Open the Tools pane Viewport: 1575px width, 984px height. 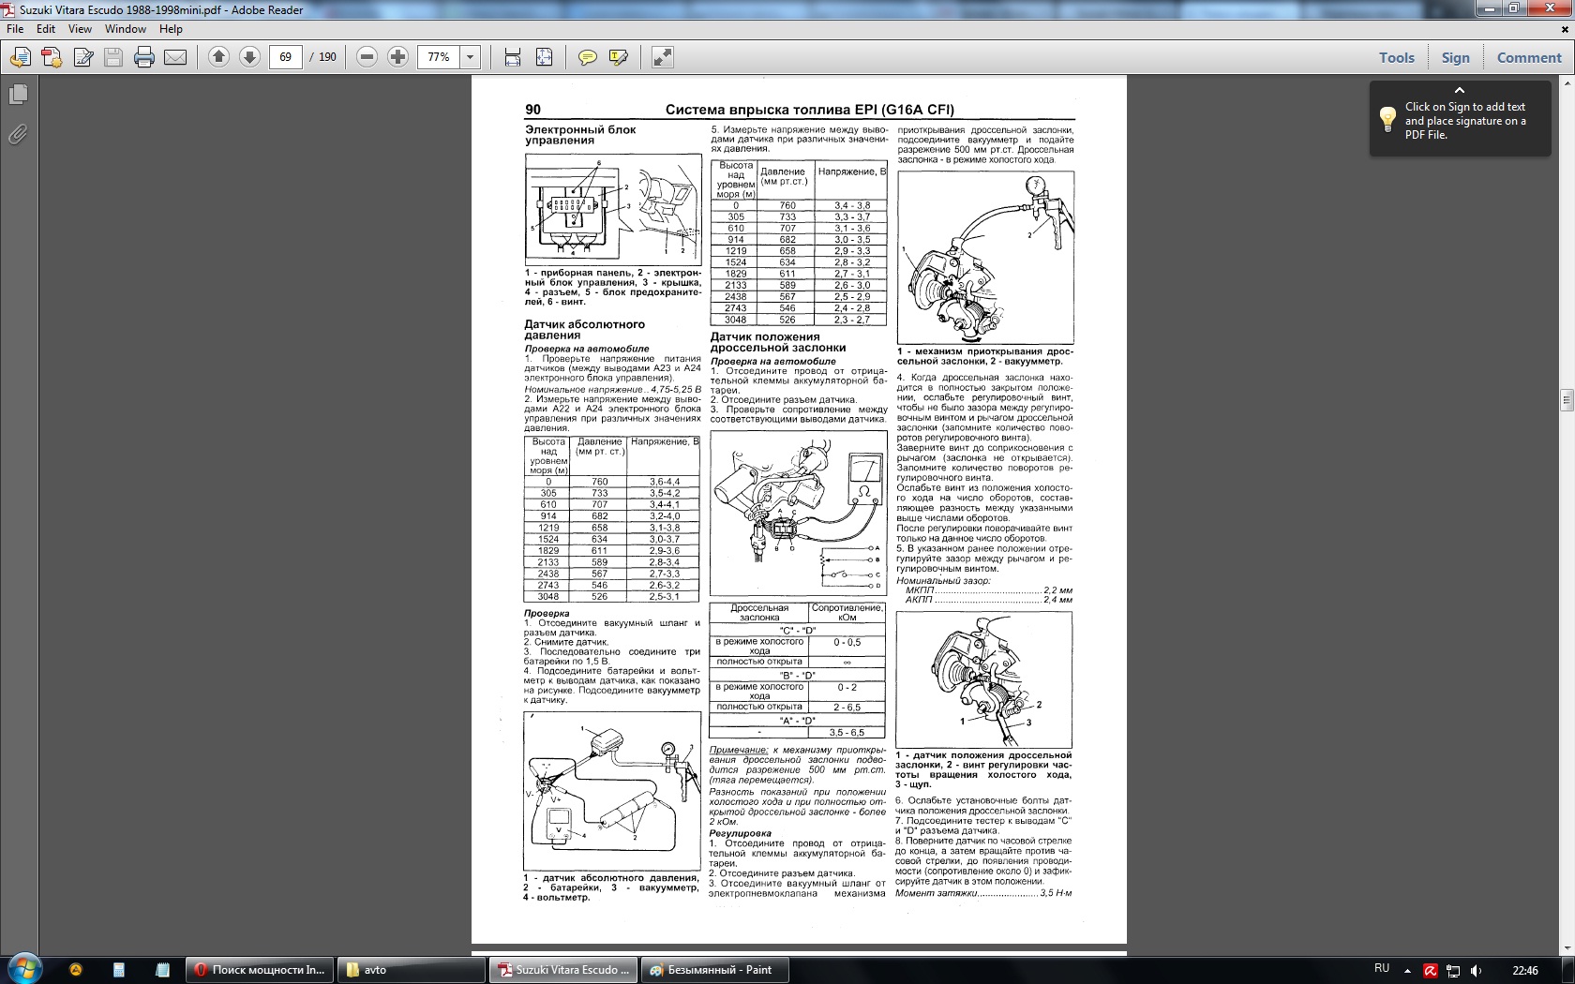(1396, 57)
